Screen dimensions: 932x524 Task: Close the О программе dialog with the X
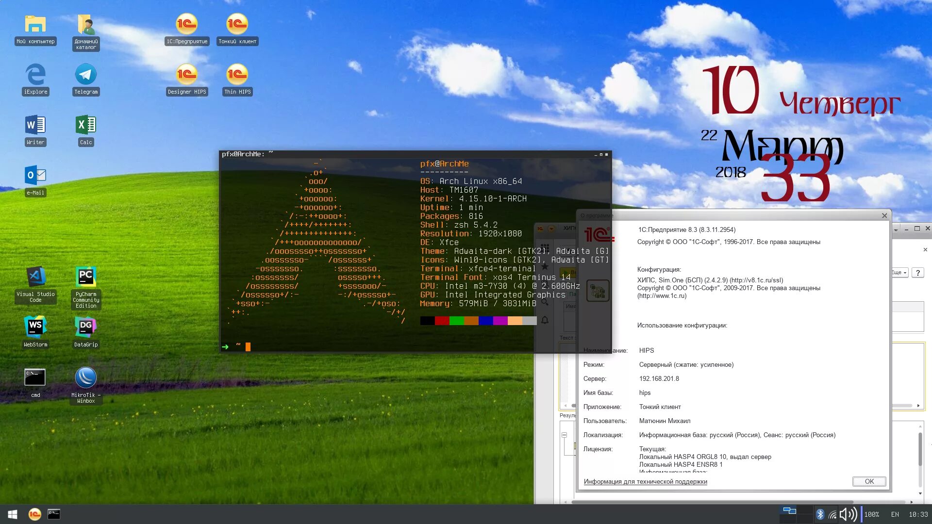pos(884,216)
